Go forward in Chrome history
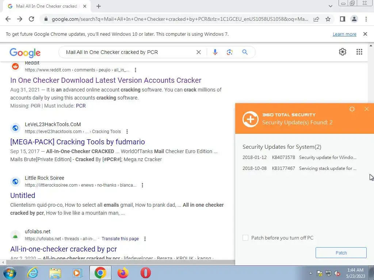The height and width of the screenshot is (280, 374). [x=20, y=19]
